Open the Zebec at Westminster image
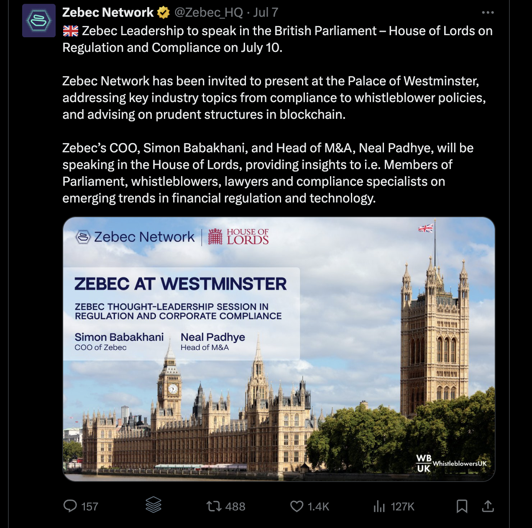532x528 pixels. point(279,349)
